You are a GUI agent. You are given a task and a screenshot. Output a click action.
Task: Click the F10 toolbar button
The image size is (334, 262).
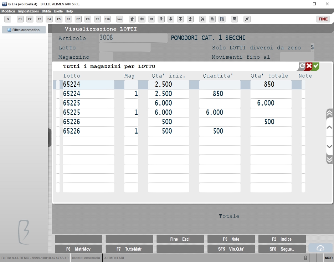pos(107,19)
